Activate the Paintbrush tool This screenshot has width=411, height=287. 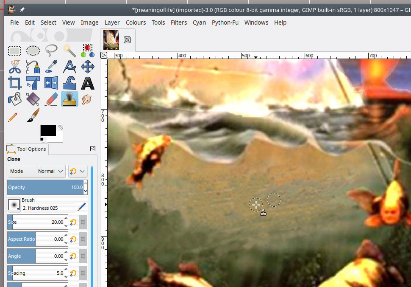coord(33,115)
